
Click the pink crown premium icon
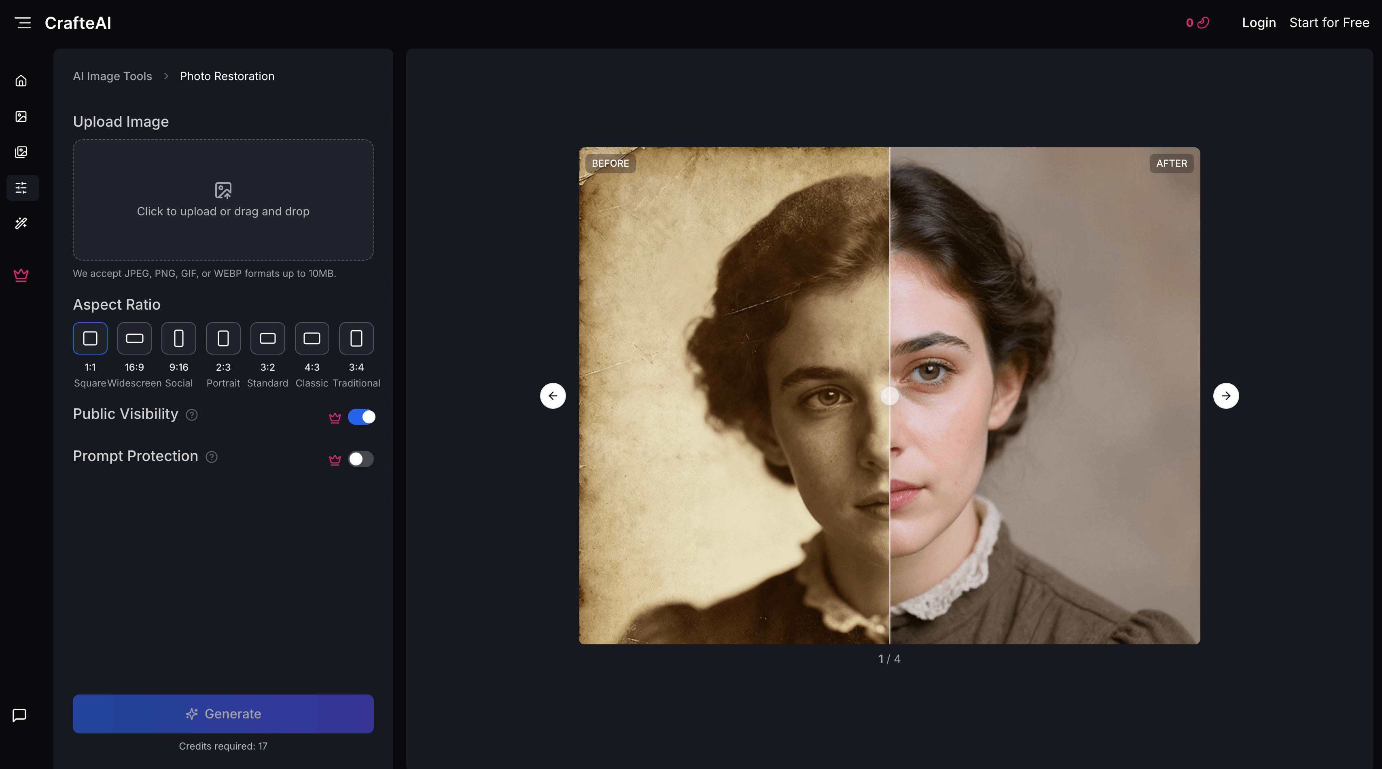pos(21,275)
